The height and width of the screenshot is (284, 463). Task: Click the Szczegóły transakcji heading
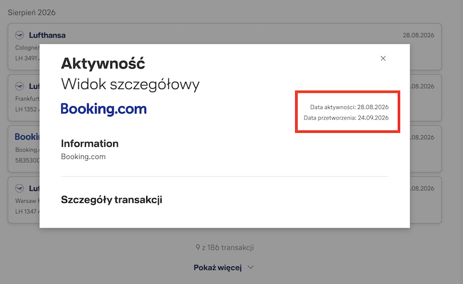click(111, 200)
